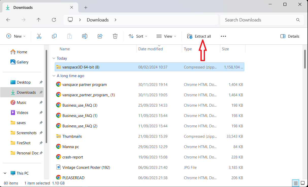The height and width of the screenshot is (187, 308).
Task: Click the Paste icon in the toolbar
Action: click(x=70, y=36)
